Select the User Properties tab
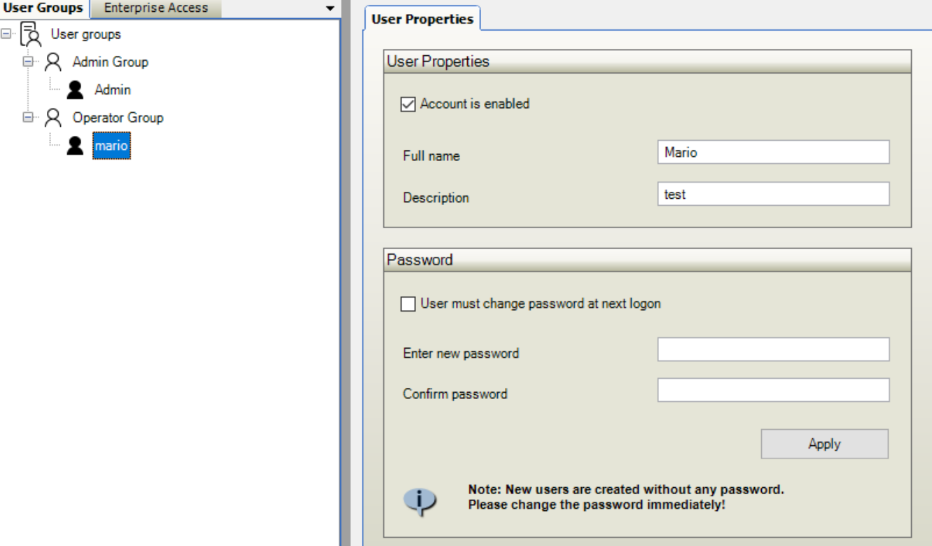Image resolution: width=932 pixels, height=546 pixels. tap(422, 19)
